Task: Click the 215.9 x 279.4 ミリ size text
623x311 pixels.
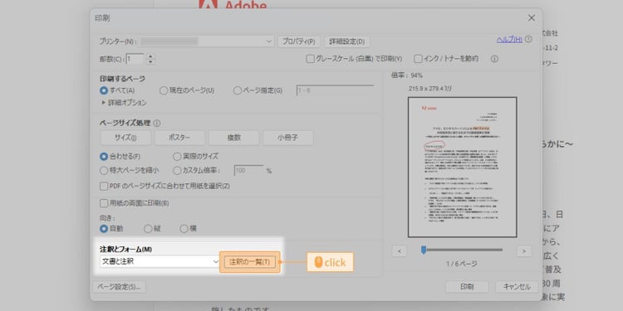Action: point(430,89)
